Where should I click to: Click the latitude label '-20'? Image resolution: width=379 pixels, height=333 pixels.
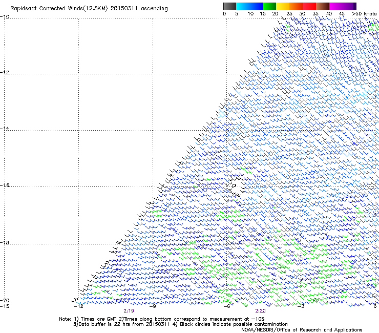pyautogui.click(x=5, y=300)
